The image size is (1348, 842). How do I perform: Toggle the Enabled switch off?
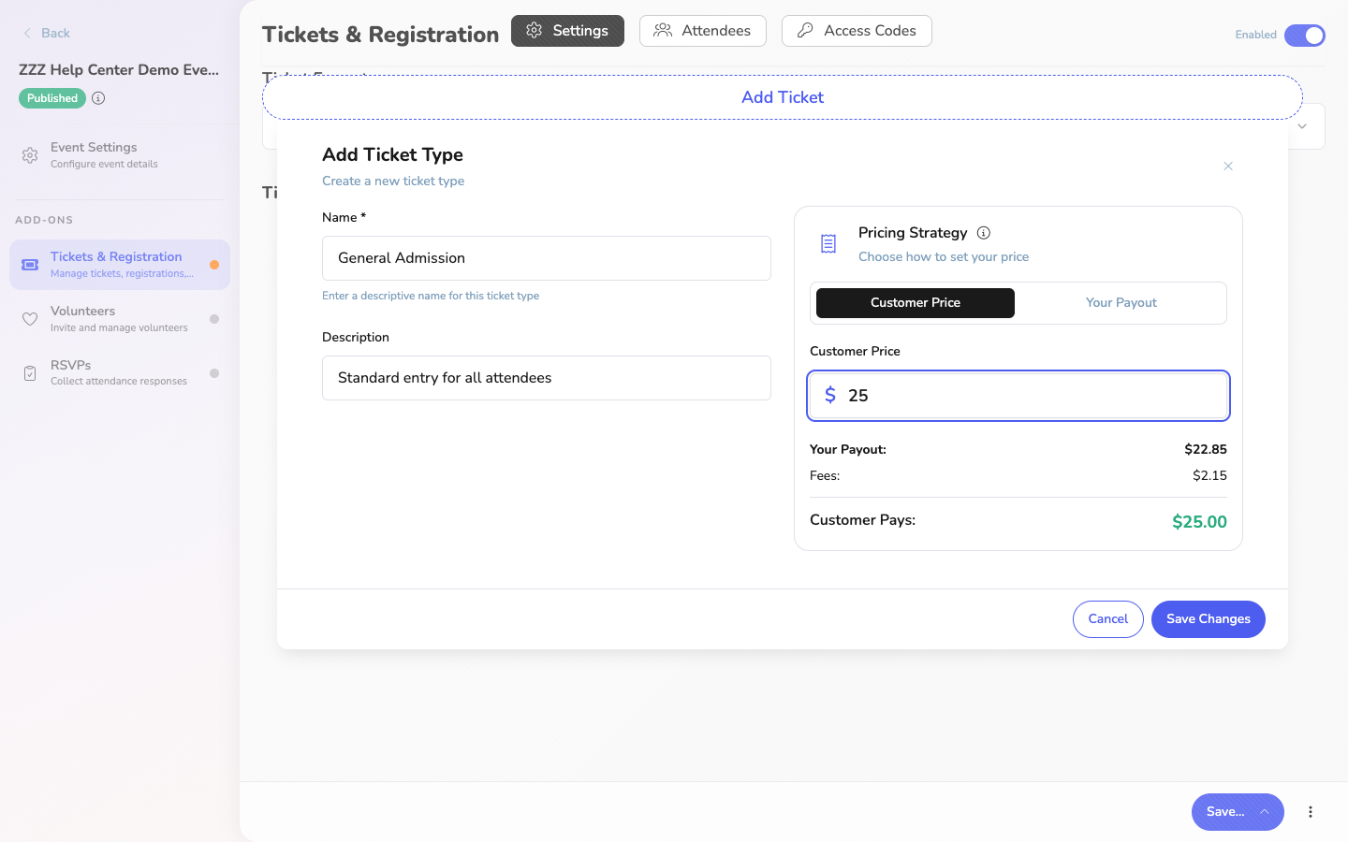point(1305,36)
